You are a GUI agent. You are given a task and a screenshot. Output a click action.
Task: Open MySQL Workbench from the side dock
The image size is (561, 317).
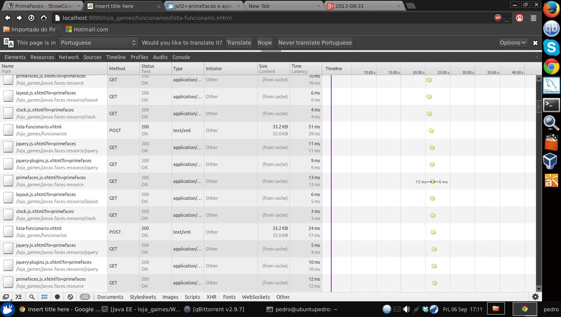pyautogui.click(x=552, y=85)
